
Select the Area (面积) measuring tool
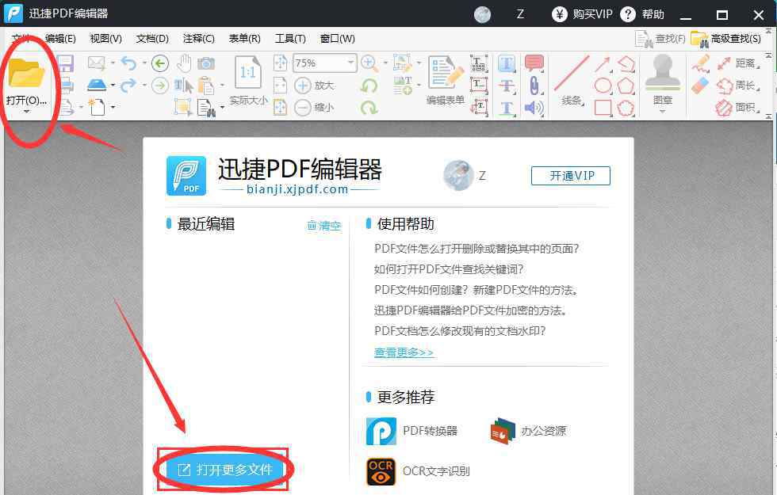tap(738, 108)
